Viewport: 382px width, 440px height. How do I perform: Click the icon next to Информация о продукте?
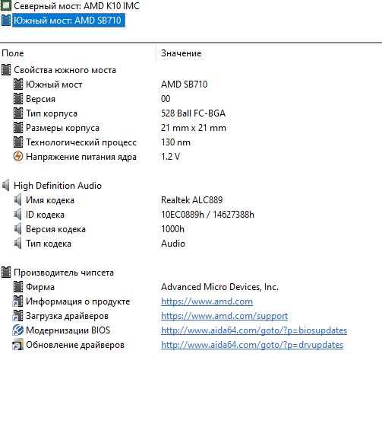[x=18, y=301]
